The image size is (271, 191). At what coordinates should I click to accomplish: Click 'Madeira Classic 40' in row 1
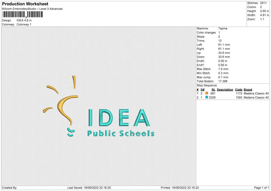pos(256,93)
